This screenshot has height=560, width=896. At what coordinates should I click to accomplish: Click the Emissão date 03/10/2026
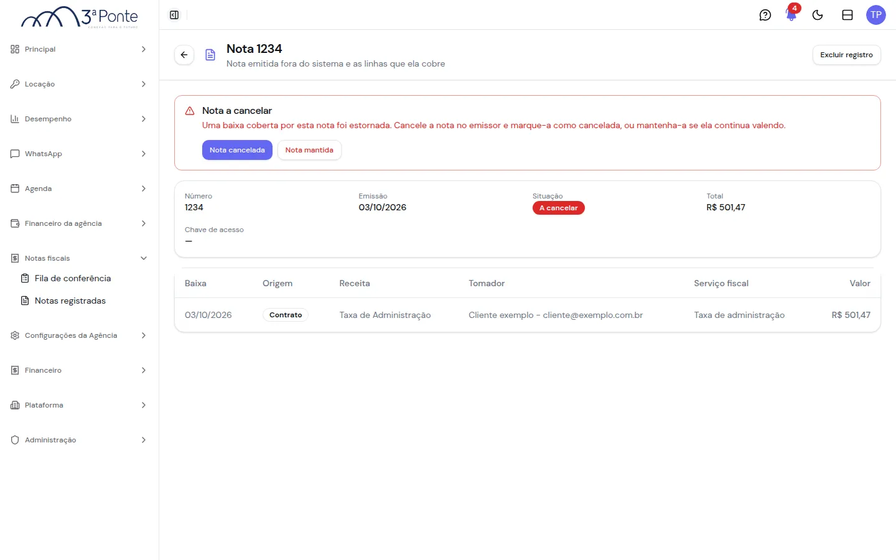click(382, 207)
